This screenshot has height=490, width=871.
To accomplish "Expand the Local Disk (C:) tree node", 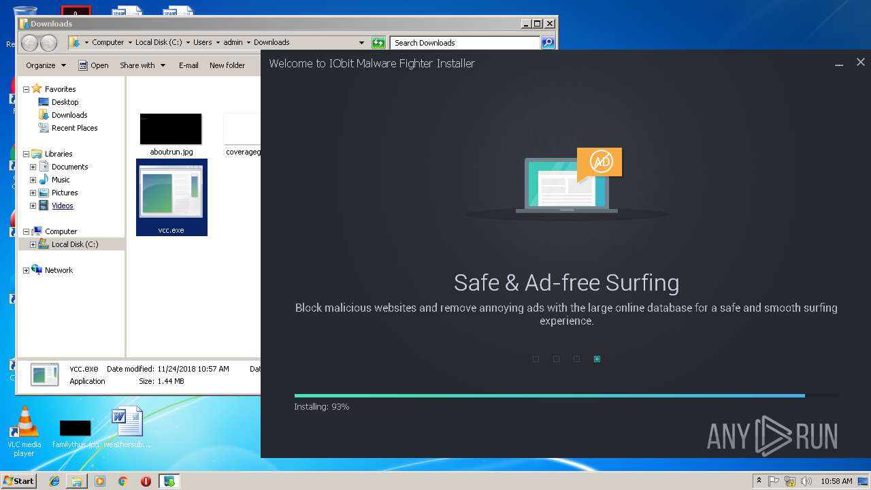I will 33,244.
